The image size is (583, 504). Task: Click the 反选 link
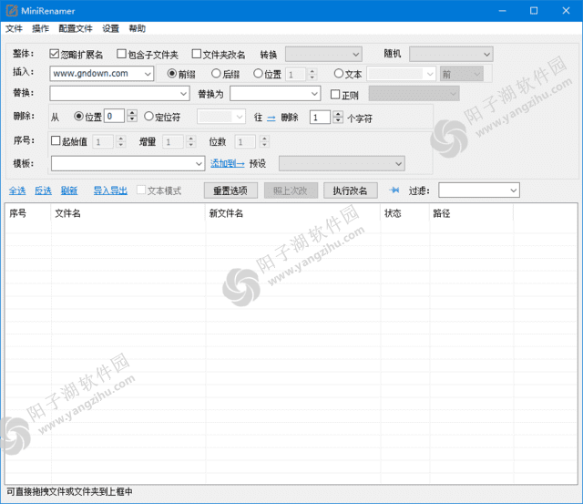click(43, 190)
